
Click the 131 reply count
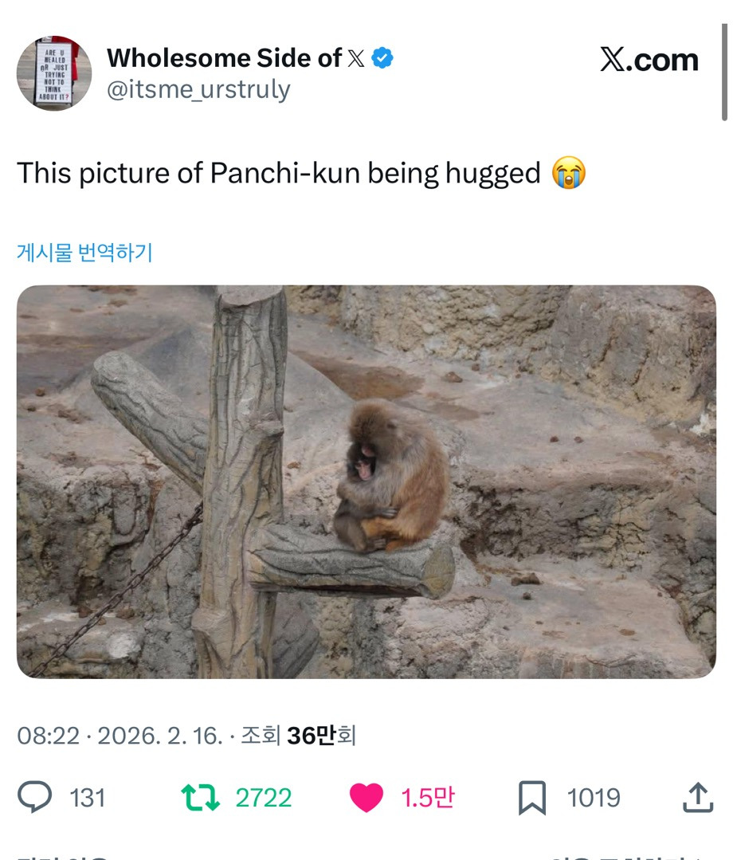[88, 798]
